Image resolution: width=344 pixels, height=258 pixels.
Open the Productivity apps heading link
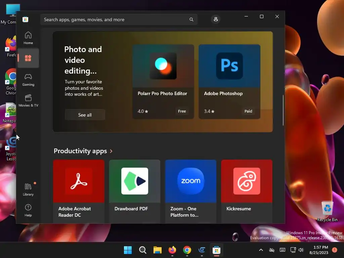click(x=80, y=151)
